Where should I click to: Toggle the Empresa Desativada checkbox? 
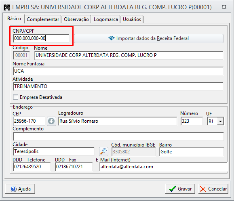[x=15, y=97]
